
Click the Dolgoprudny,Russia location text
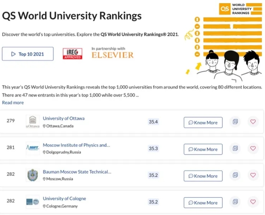pyautogui.click(x=64, y=152)
